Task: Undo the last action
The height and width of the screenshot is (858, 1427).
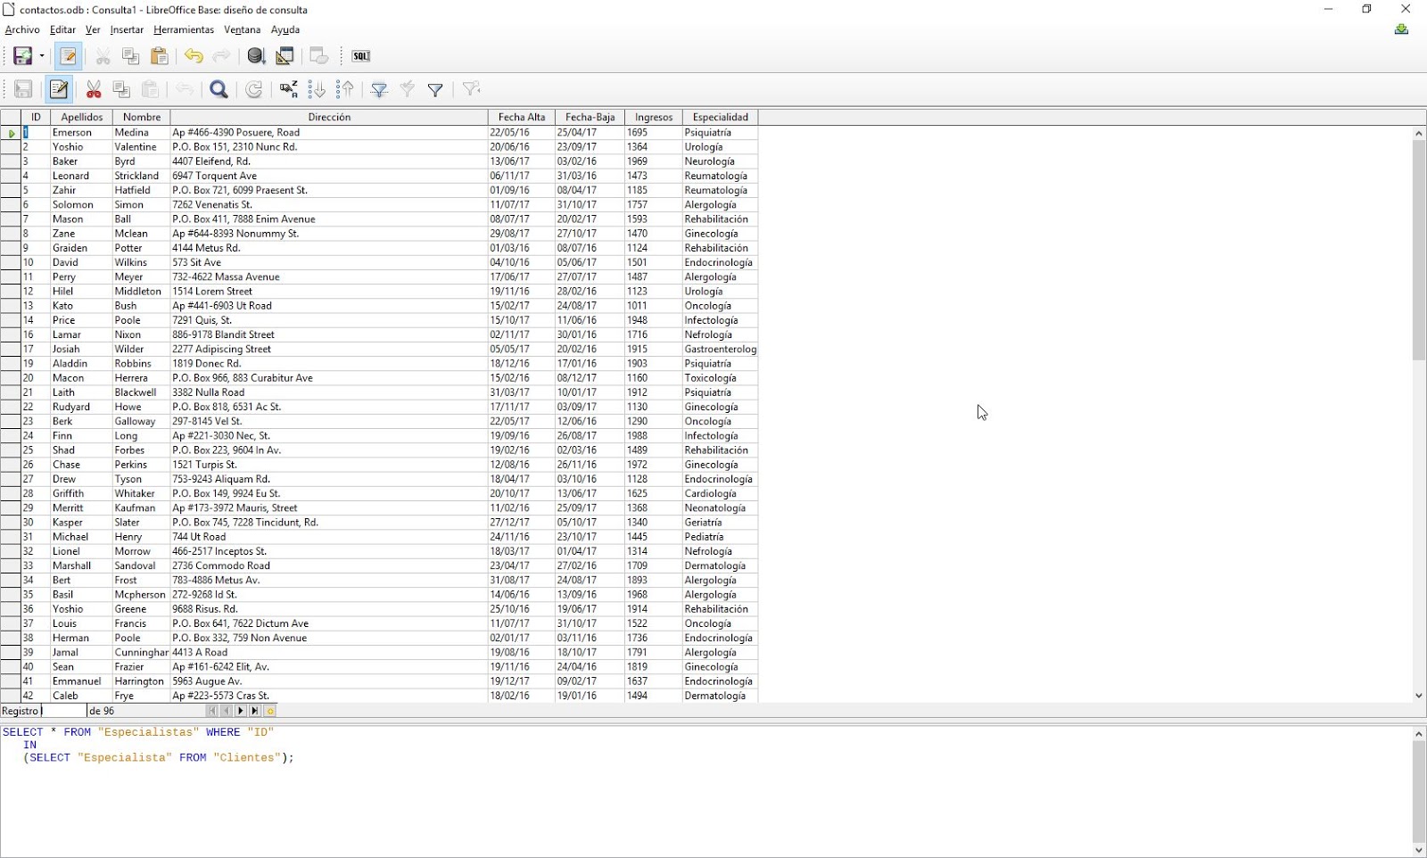Action: 194,55
